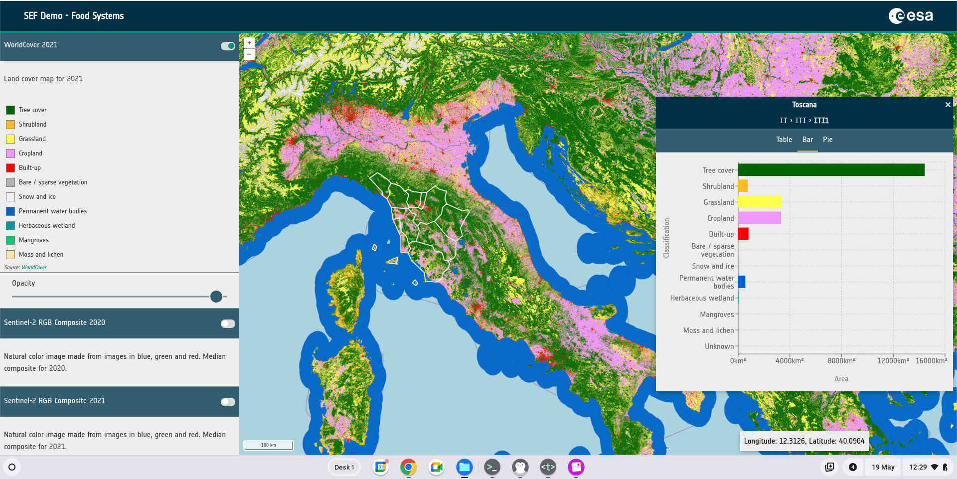Expand the Sentinel-2 RGB Composite 2021 header
The width and height of the screenshot is (957, 479).
[100, 401]
